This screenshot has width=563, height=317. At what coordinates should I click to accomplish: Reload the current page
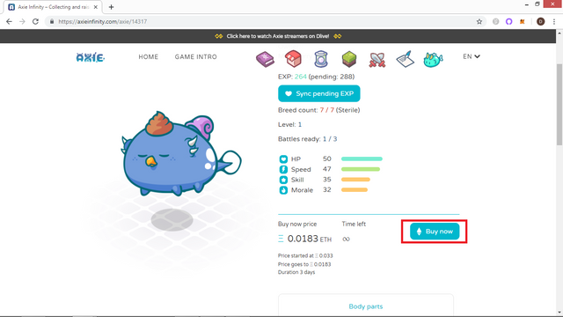[x=35, y=21]
